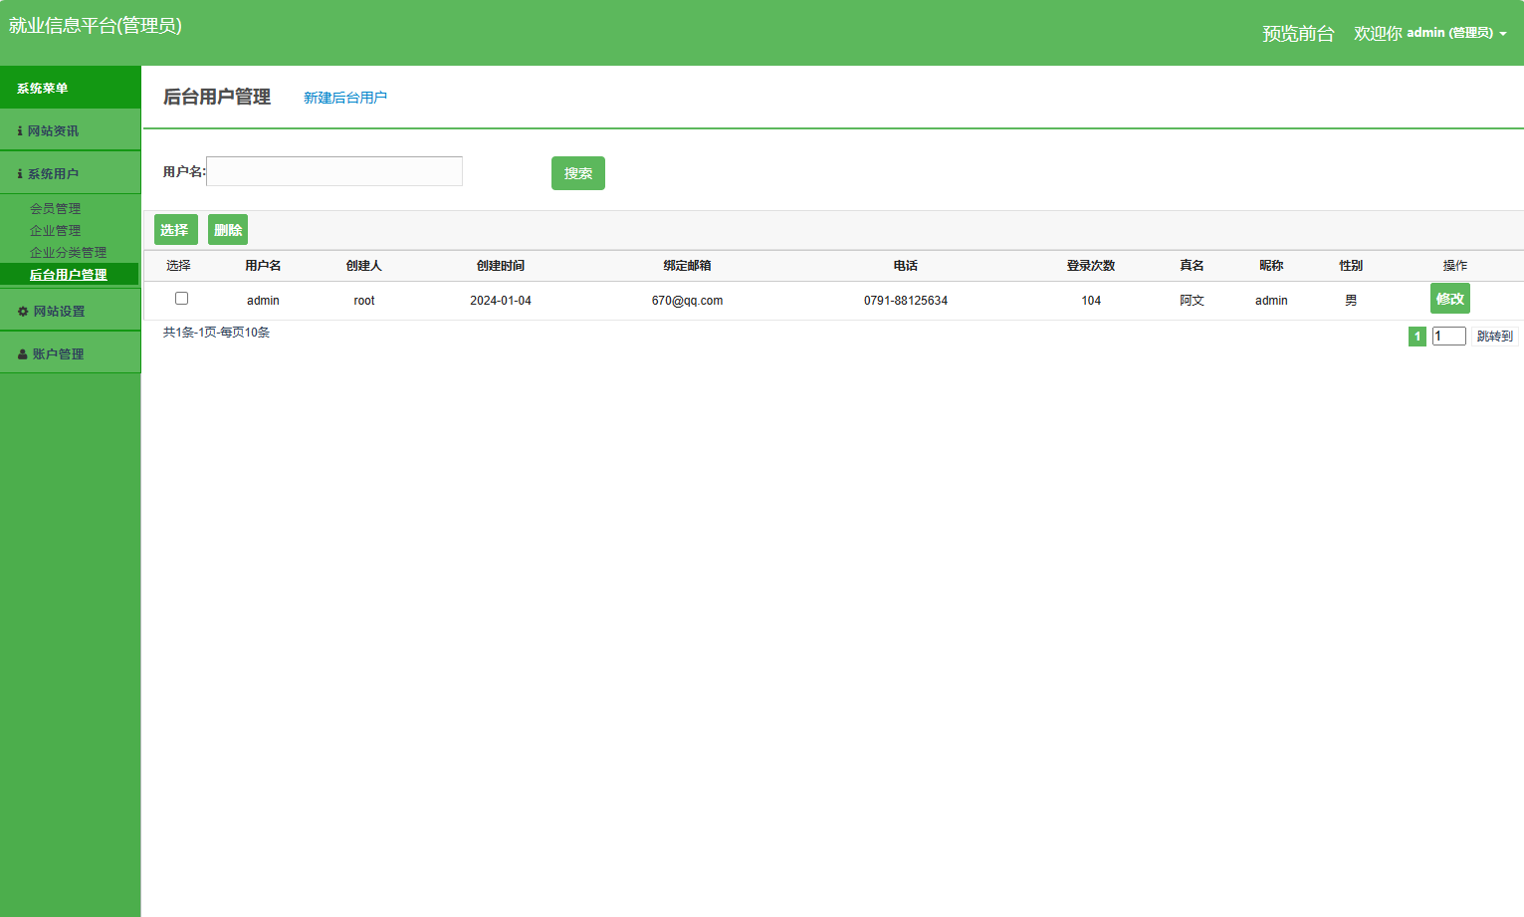This screenshot has height=917, width=1524.
Task: Click the gear icon beside 网站设置
Action: [23, 312]
